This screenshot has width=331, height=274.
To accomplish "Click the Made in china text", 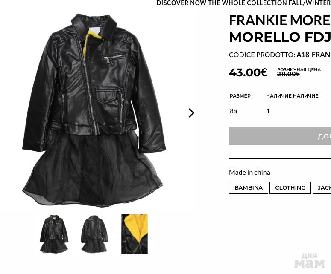I will tap(249, 172).
